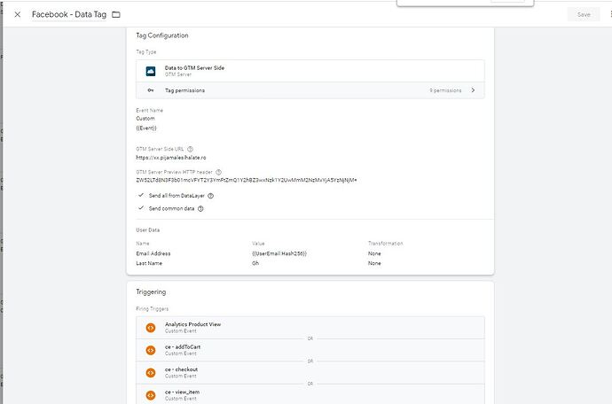Click the preview HTTP header token value

(x=247, y=180)
